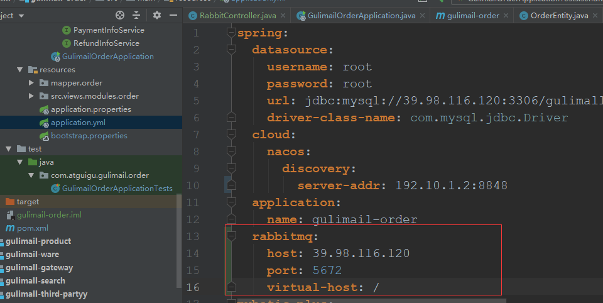603x303 pixels.
Task: Click server-addr value 192.10.1.2:8848
Action: pos(451,185)
